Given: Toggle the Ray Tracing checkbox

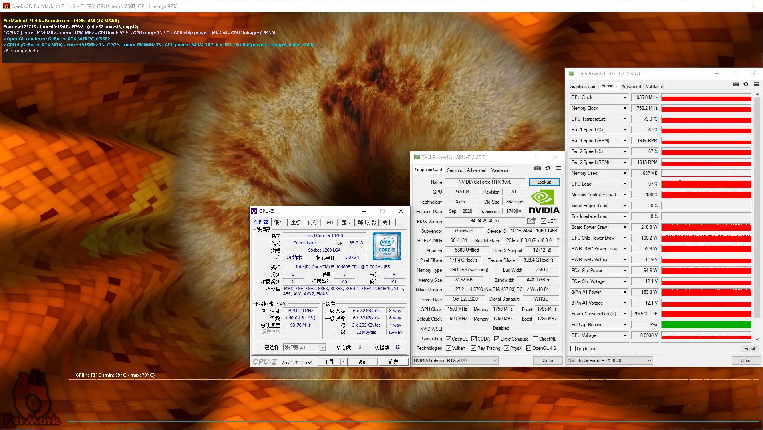Looking at the screenshot, I should pos(474,348).
